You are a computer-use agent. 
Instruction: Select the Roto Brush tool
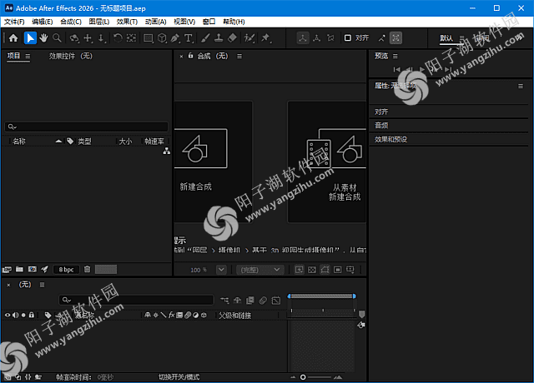click(249, 38)
